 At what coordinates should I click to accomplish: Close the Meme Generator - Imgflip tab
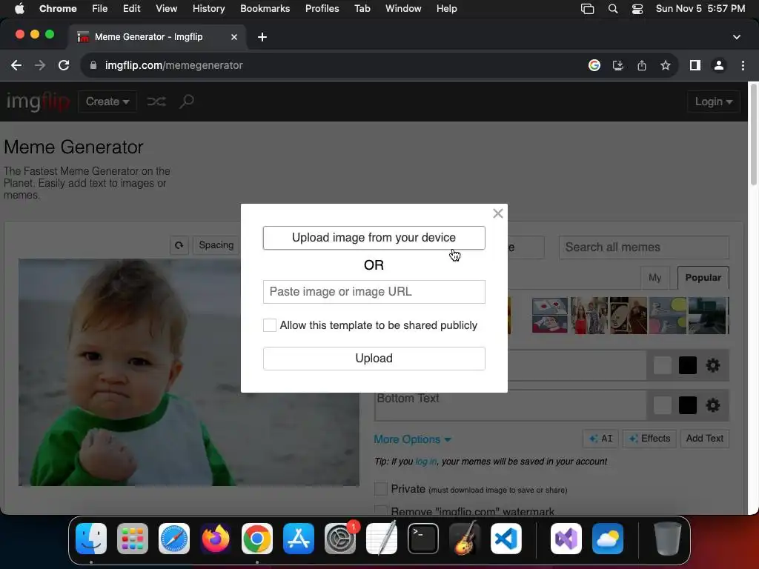coord(233,37)
